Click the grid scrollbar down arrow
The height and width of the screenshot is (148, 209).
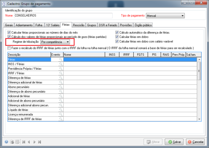199,119
